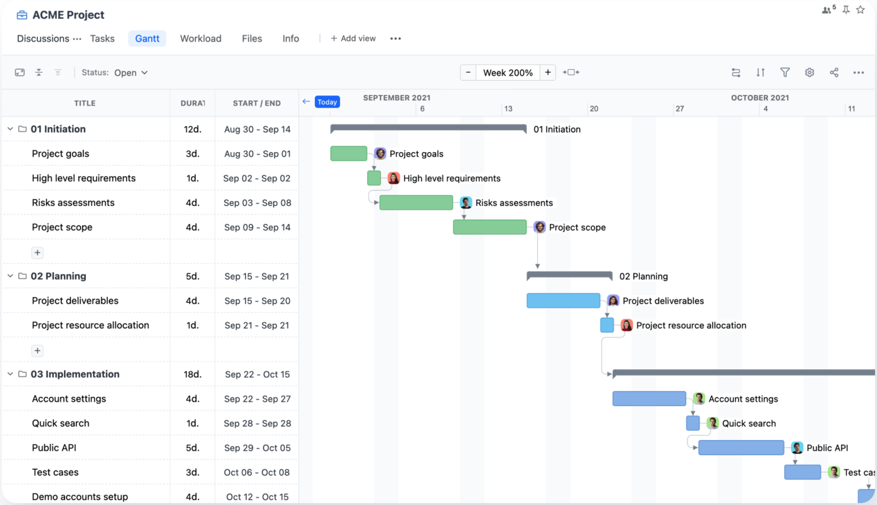Image resolution: width=877 pixels, height=505 pixels.
Task: Switch to the Workload tab
Action: [200, 38]
